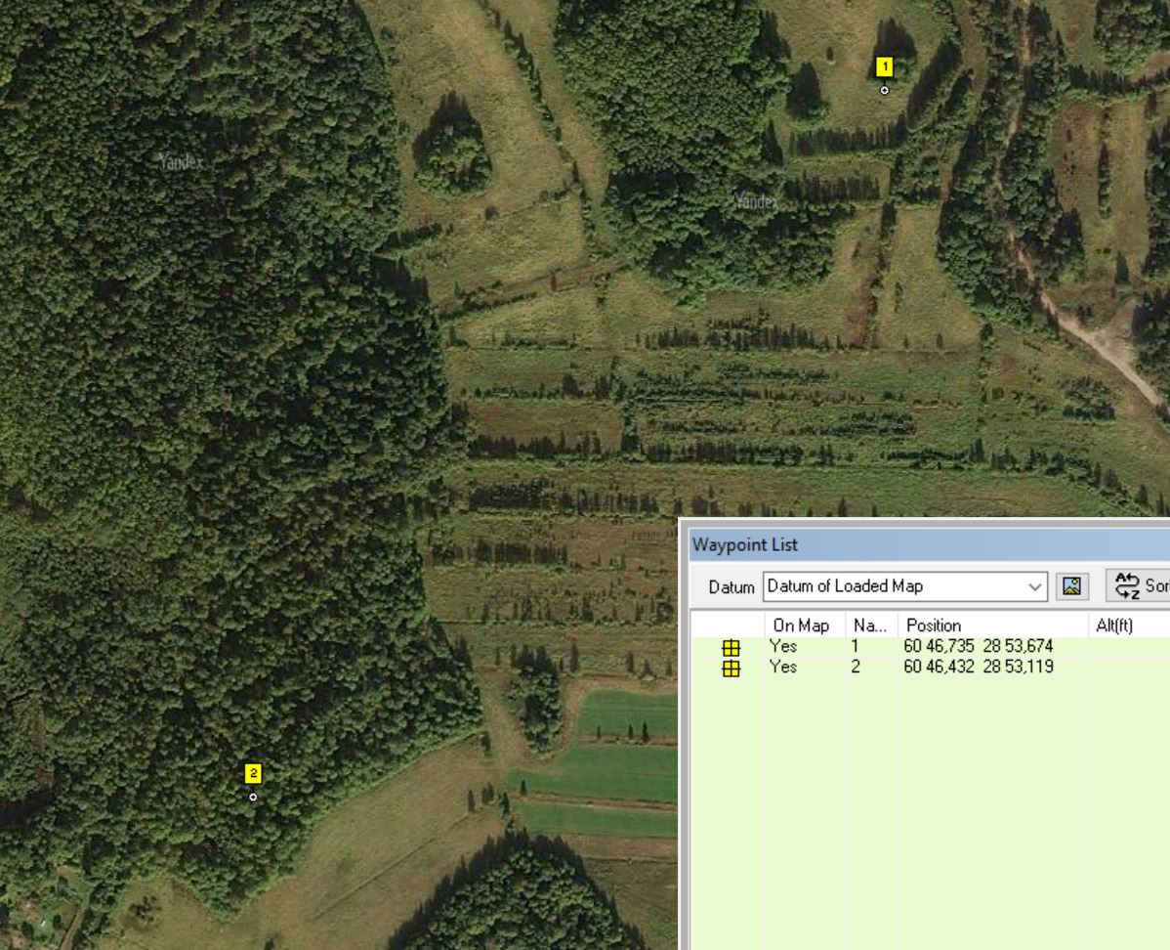Viewport: 1170px width, 950px height.
Task: Click the On Map Yes cell for waypoint 1
Action: 783,646
